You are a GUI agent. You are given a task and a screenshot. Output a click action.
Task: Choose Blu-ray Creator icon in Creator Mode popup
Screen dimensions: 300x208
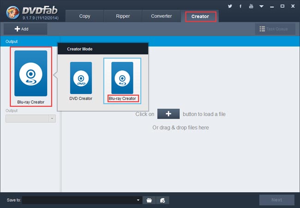pyautogui.click(x=122, y=78)
